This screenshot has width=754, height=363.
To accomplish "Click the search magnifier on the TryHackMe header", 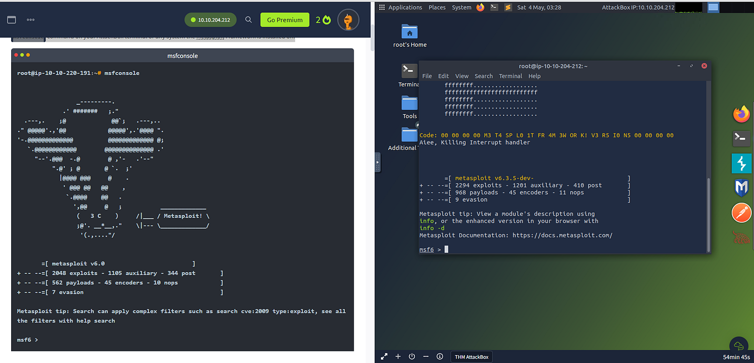I will 248,19.
